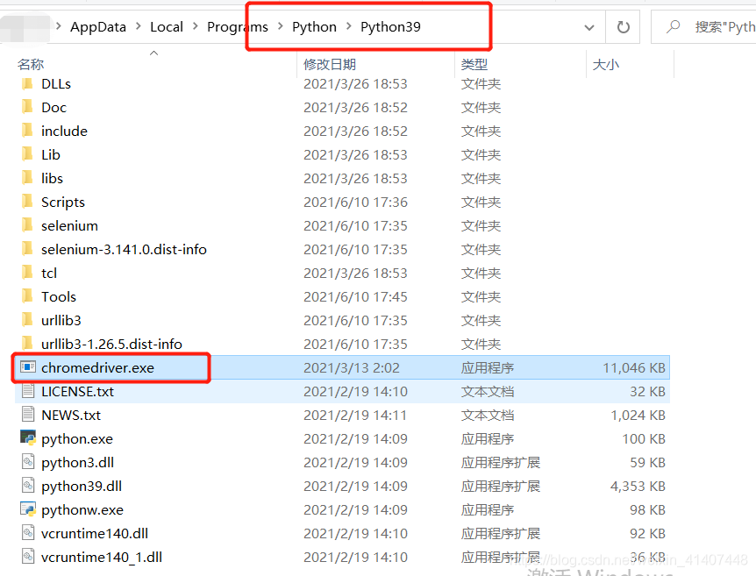Screen dimensions: 756x576
Task: Refresh the folder view
Action: tap(623, 26)
